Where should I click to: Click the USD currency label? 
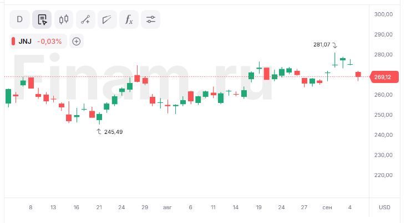384,208
